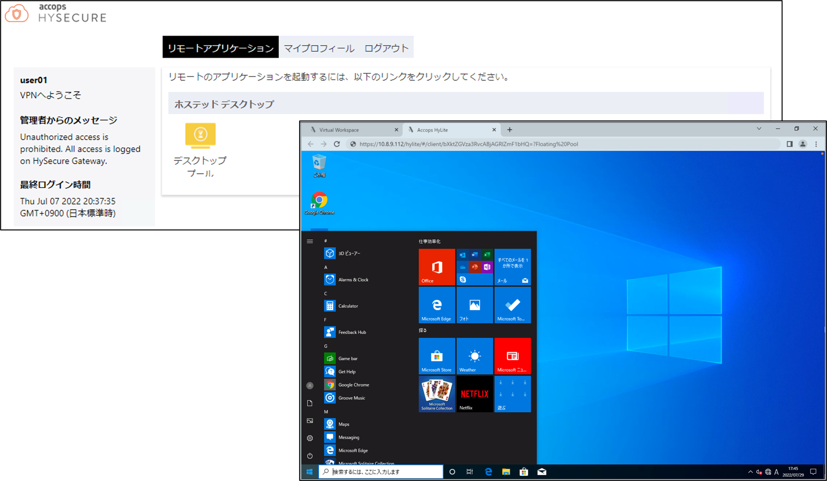Open the デスクトッププール hosted desktop icon
The height and width of the screenshot is (481, 827).
200,150
